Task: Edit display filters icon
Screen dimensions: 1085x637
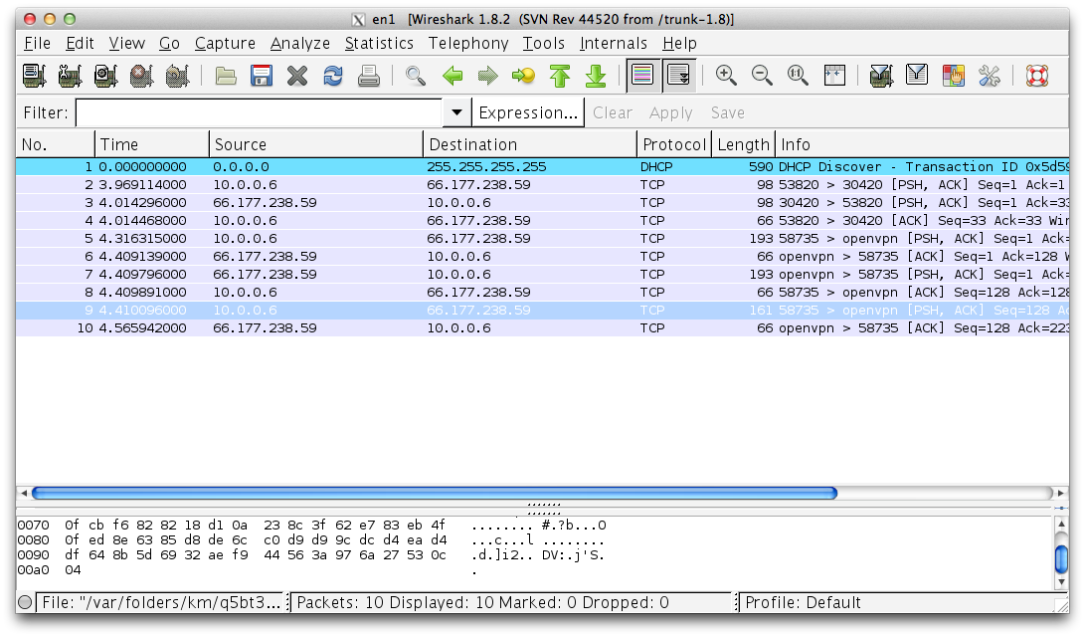Action: point(917,76)
